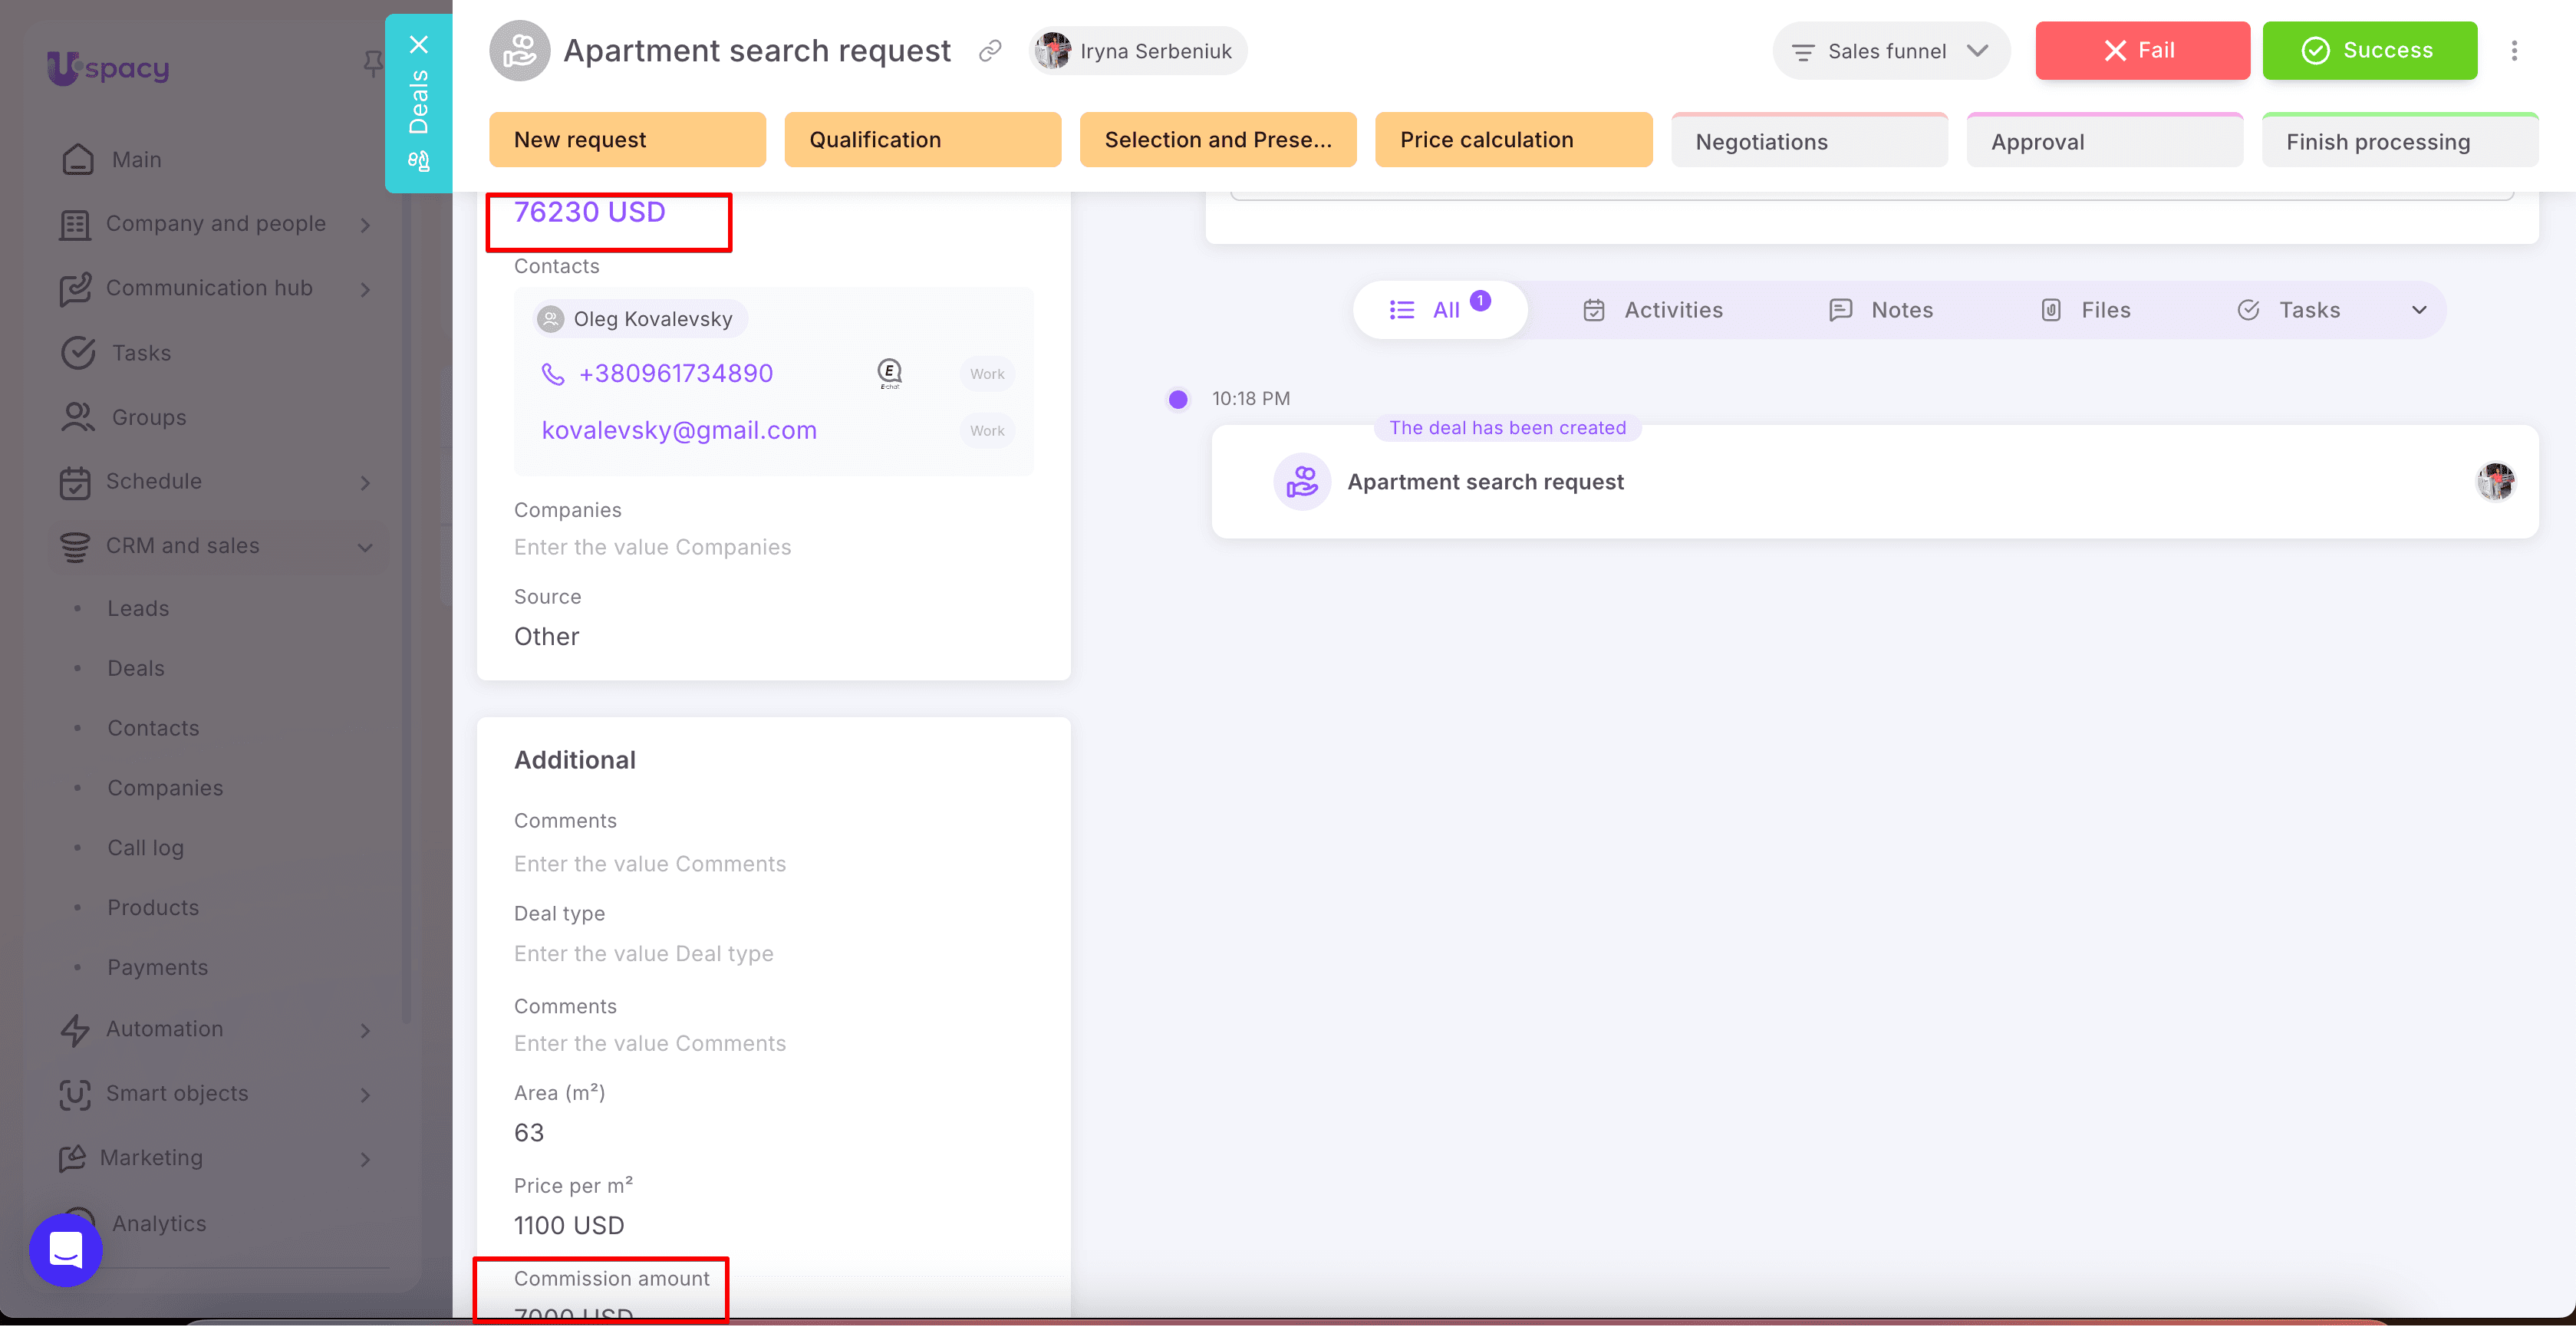The height and width of the screenshot is (1327, 2576).
Task: Open contact Oleg Kovalevsky
Action: coord(640,319)
